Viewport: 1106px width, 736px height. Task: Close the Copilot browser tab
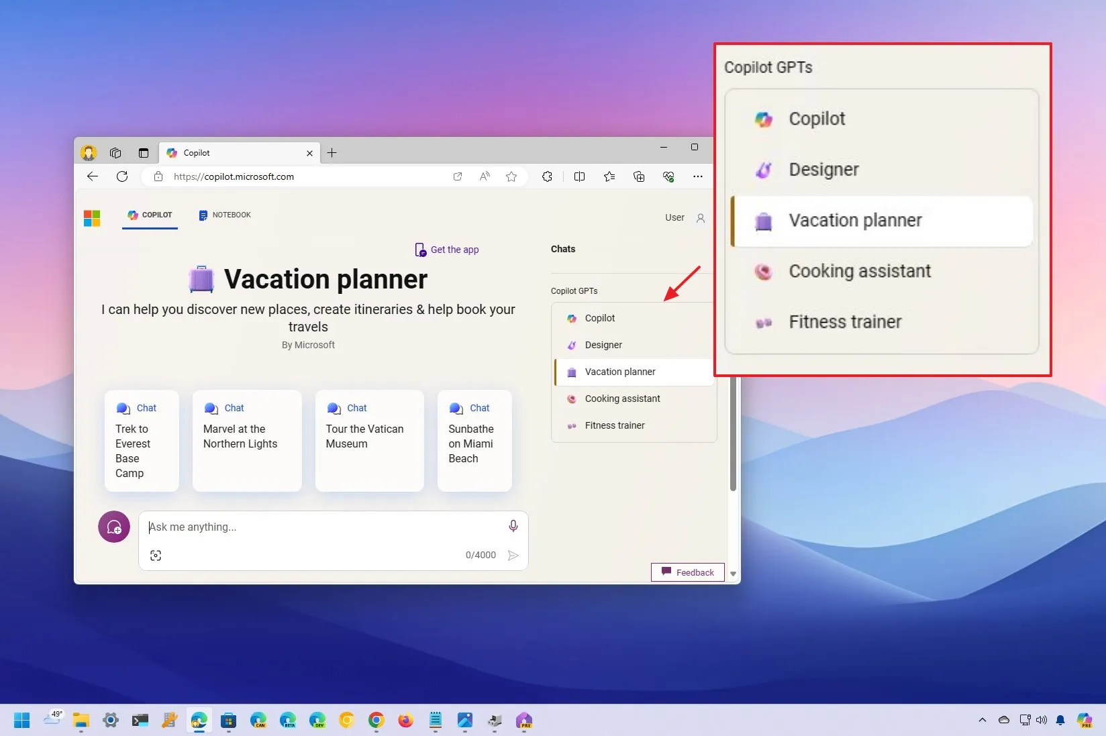309,153
